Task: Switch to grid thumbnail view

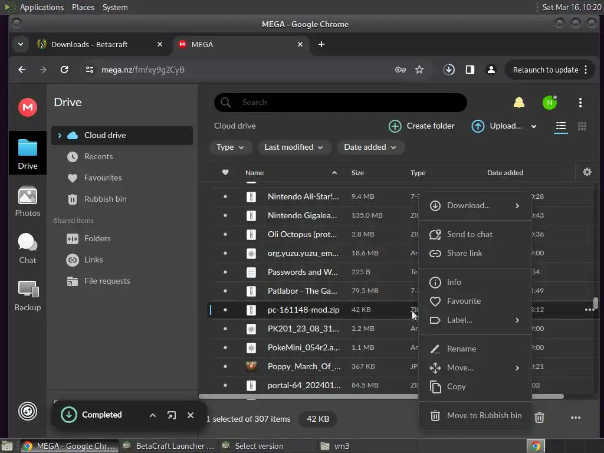Action: (582, 126)
